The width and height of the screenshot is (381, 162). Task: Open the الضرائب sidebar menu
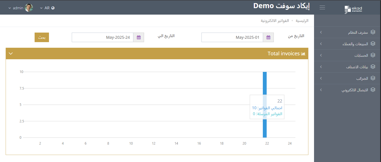(348, 79)
